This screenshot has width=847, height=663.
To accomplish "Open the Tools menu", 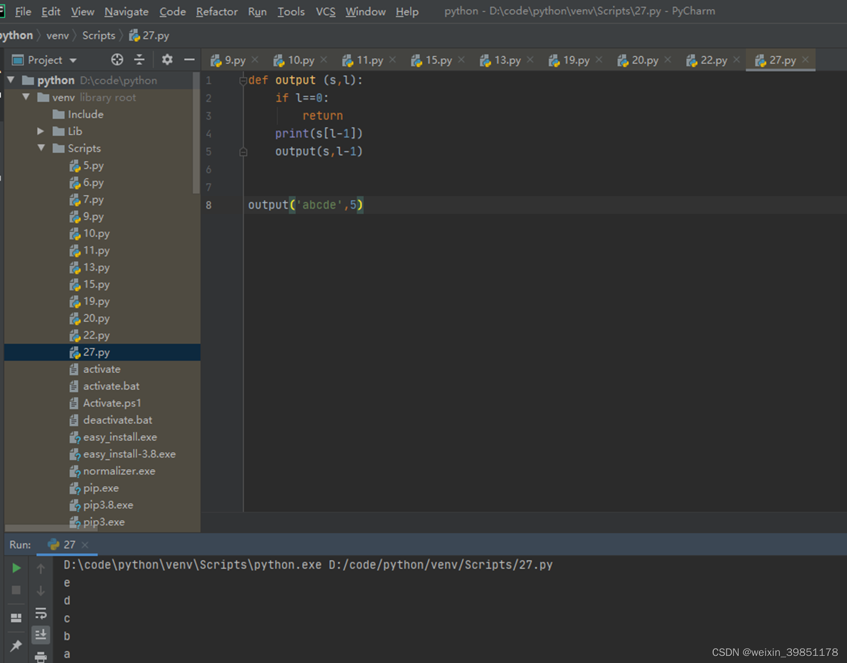I will click(x=291, y=11).
